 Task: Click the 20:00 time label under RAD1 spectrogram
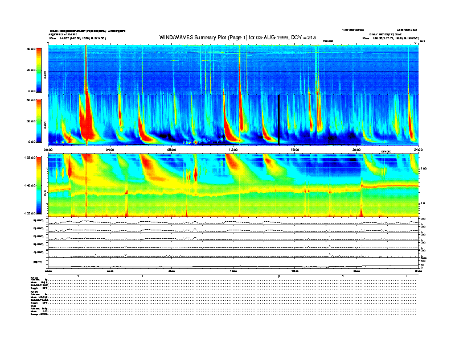tap(356, 150)
